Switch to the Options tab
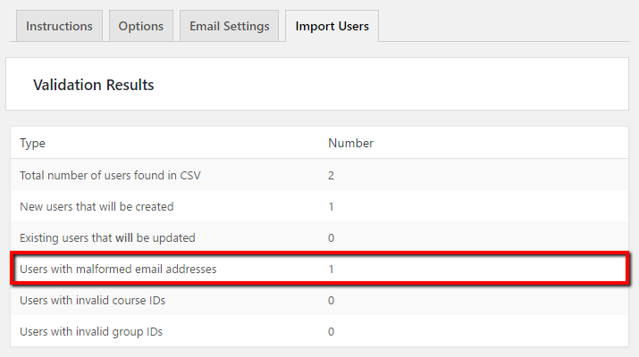Screen dimensions: 639x357 click(141, 26)
